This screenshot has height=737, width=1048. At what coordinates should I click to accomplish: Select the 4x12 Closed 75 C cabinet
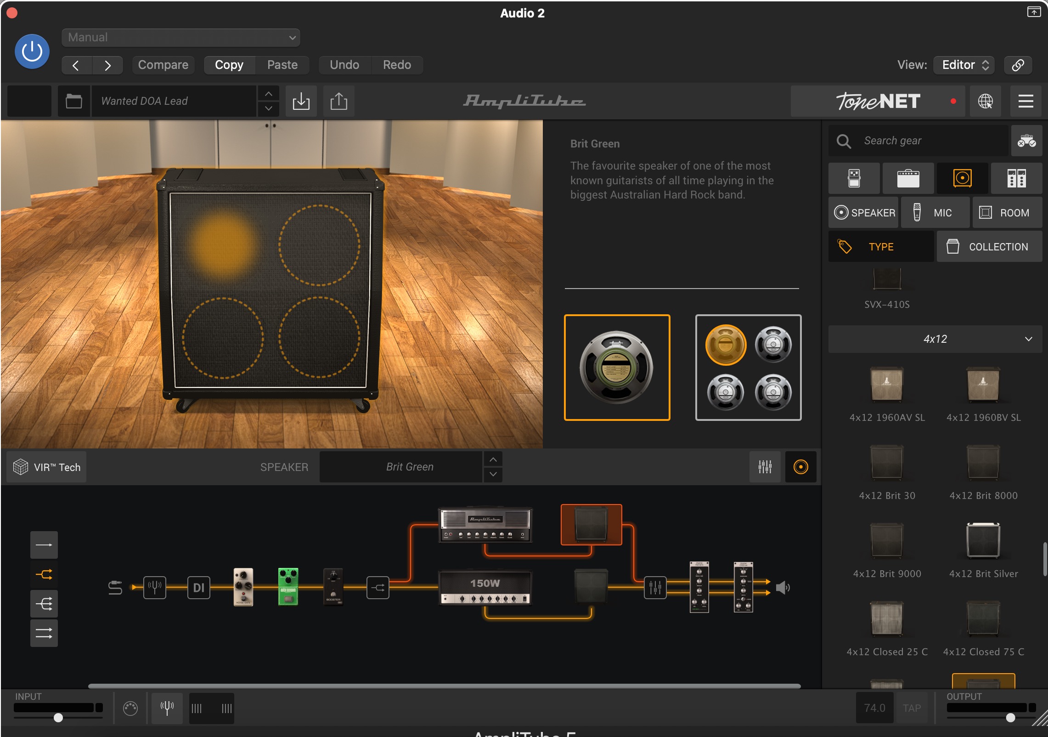983,629
